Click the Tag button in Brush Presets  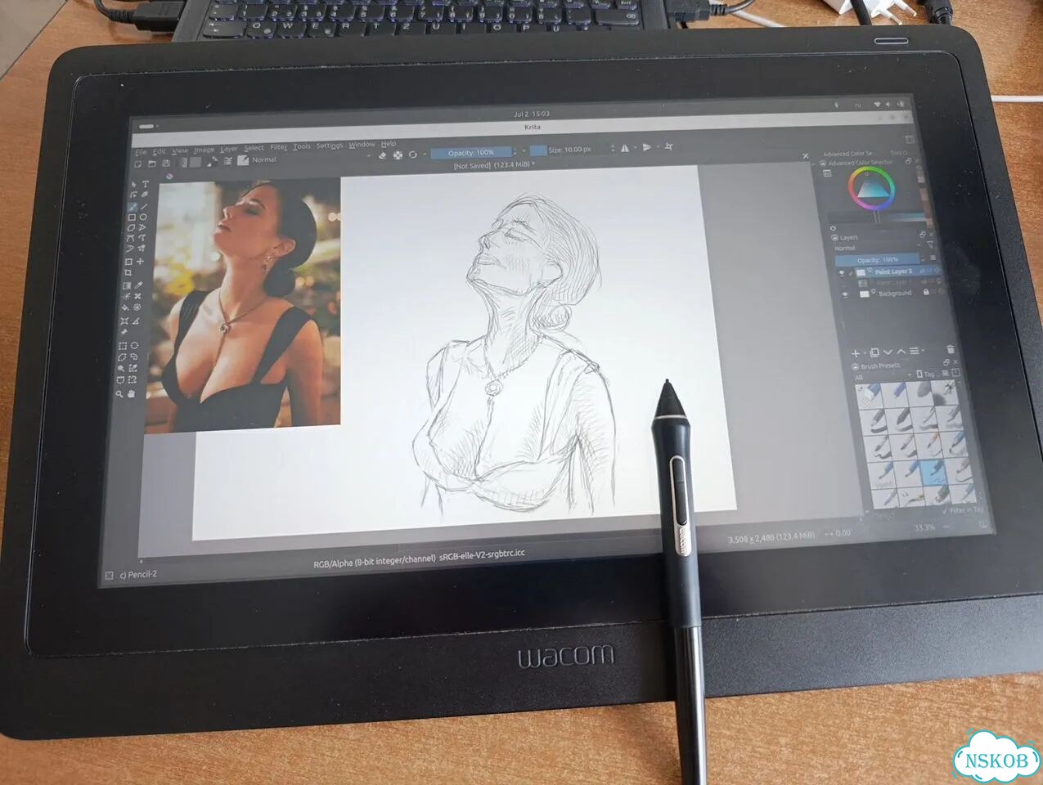[927, 374]
